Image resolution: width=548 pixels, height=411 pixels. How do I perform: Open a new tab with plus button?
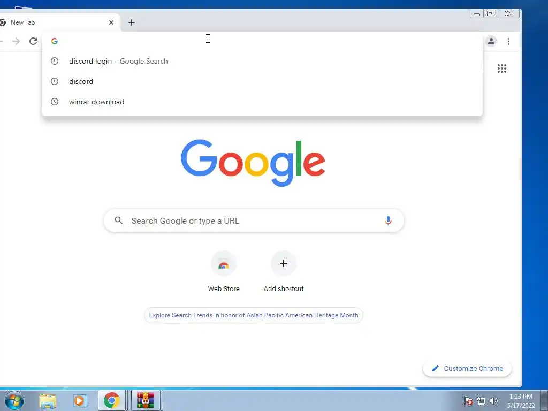[x=132, y=22]
